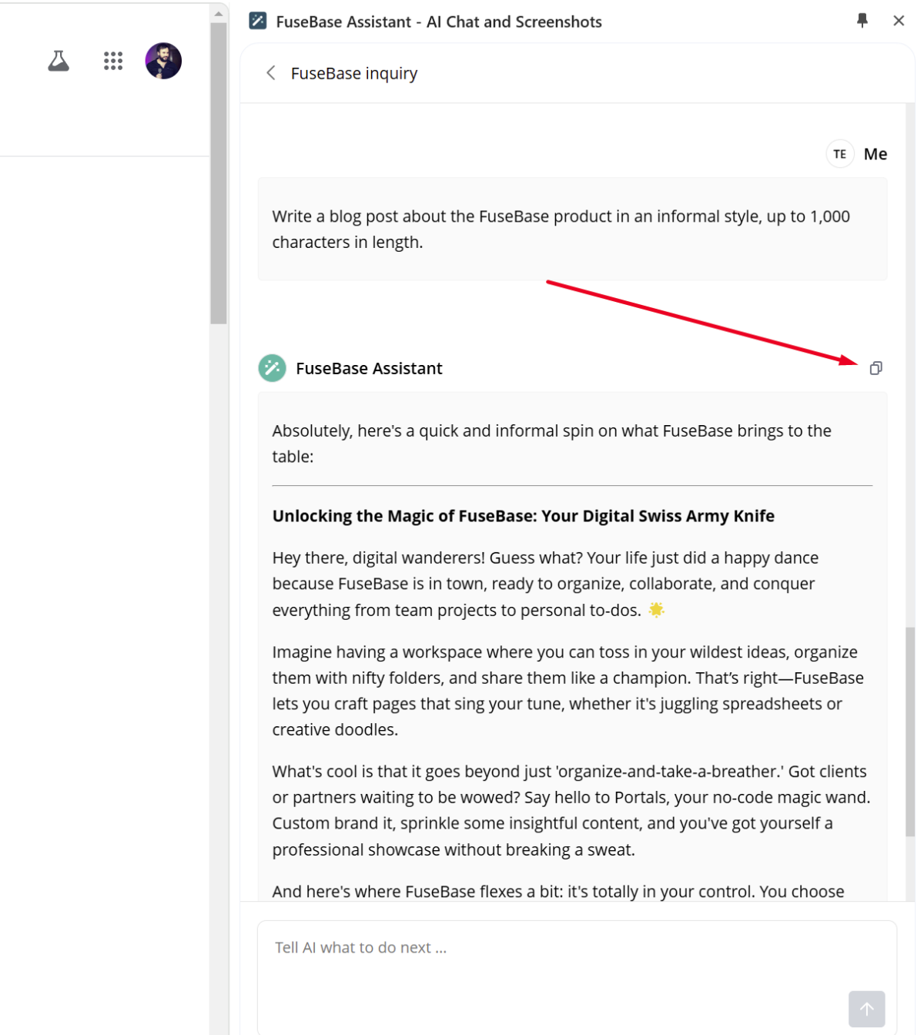Screen dimensions: 924x1035
Task: Select the lab flask experiments icon
Action: tap(58, 61)
